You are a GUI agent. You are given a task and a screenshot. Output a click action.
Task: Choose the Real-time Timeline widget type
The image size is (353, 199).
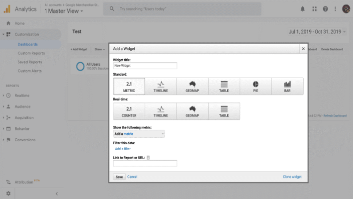coord(161,111)
